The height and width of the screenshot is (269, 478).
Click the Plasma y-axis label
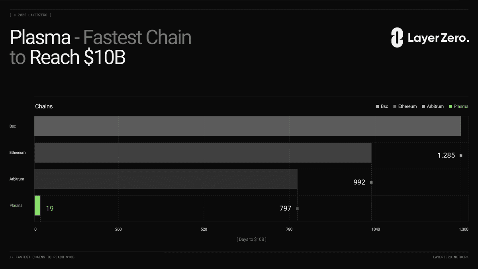(x=16, y=206)
